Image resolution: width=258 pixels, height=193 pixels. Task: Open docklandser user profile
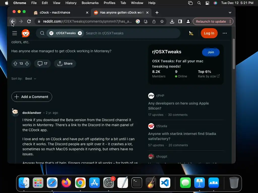tap(32, 113)
